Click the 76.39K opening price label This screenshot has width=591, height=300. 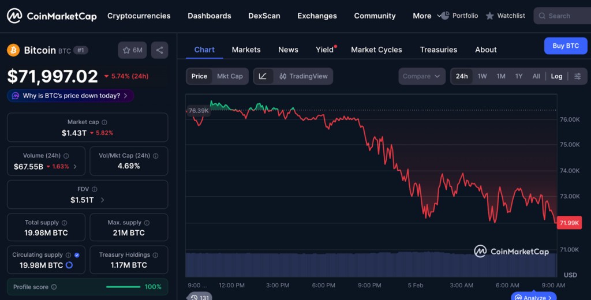[x=199, y=111]
